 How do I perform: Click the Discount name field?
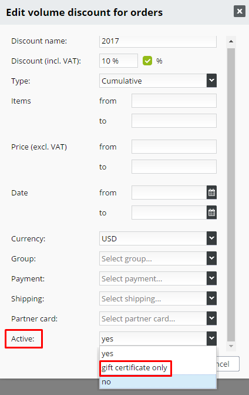(x=158, y=41)
